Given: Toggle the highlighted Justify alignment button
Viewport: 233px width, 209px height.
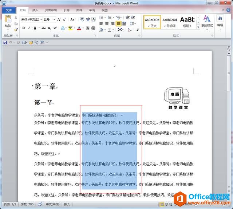Looking at the screenshot, I should coord(118,24).
